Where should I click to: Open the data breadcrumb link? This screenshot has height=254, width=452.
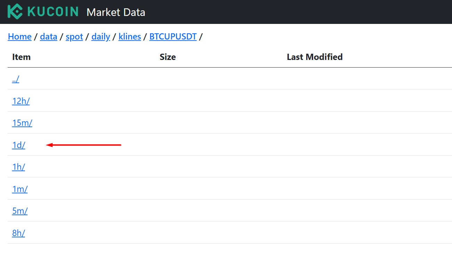pyautogui.click(x=49, y=36)
